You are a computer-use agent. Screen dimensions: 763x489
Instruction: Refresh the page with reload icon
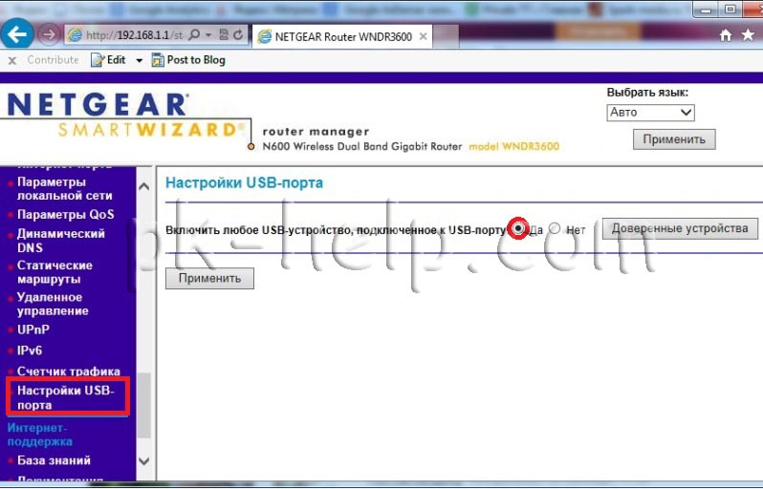tap(238, 35)
